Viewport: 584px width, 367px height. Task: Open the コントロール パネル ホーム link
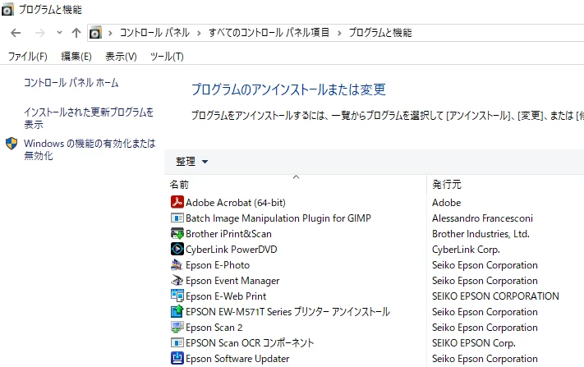(x=71, y=82)
